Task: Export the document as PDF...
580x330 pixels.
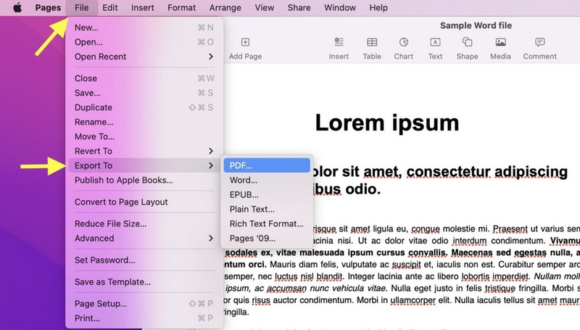Action: point(267,165)
